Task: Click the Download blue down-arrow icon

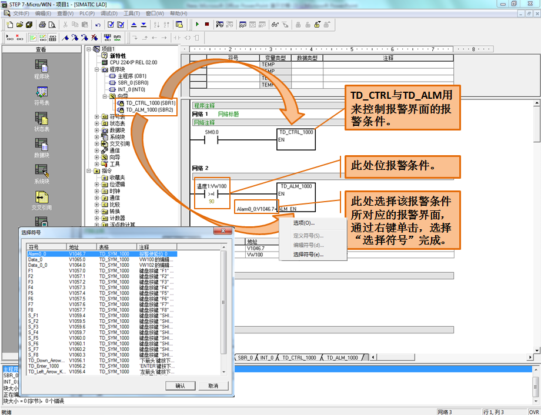Action: (x=143, y=25)
